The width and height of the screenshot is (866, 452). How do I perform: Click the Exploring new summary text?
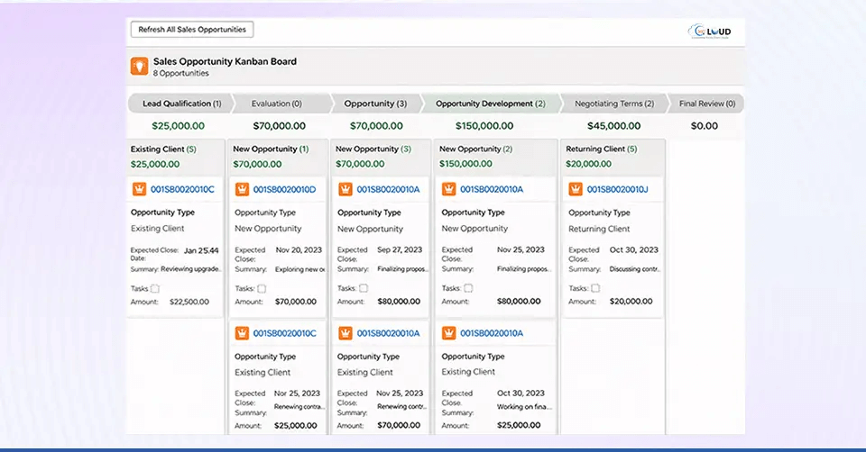300,269
